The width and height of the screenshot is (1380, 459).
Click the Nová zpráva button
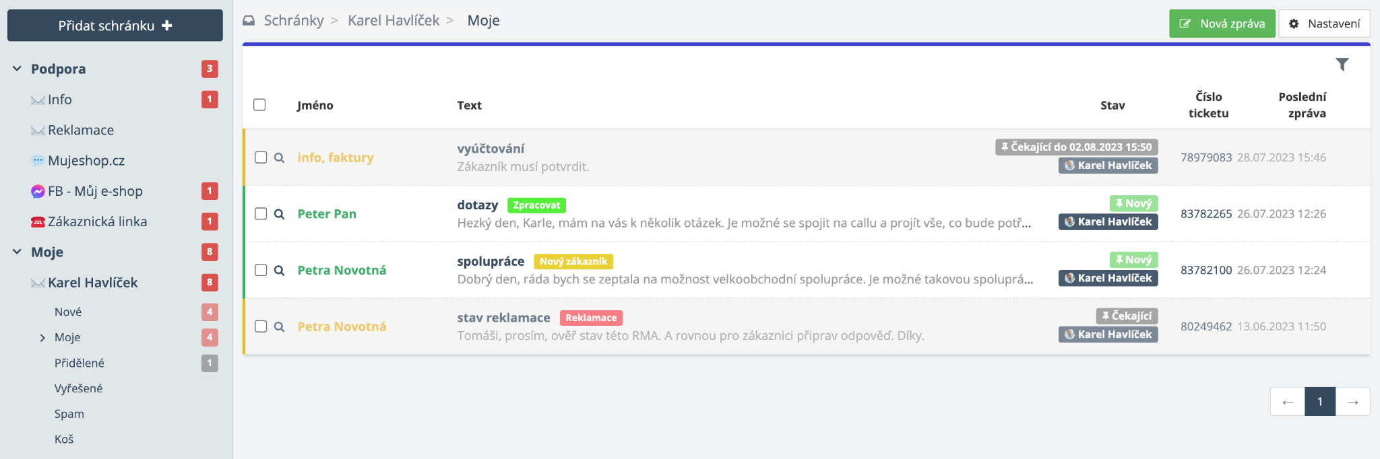coord(1222,24)
